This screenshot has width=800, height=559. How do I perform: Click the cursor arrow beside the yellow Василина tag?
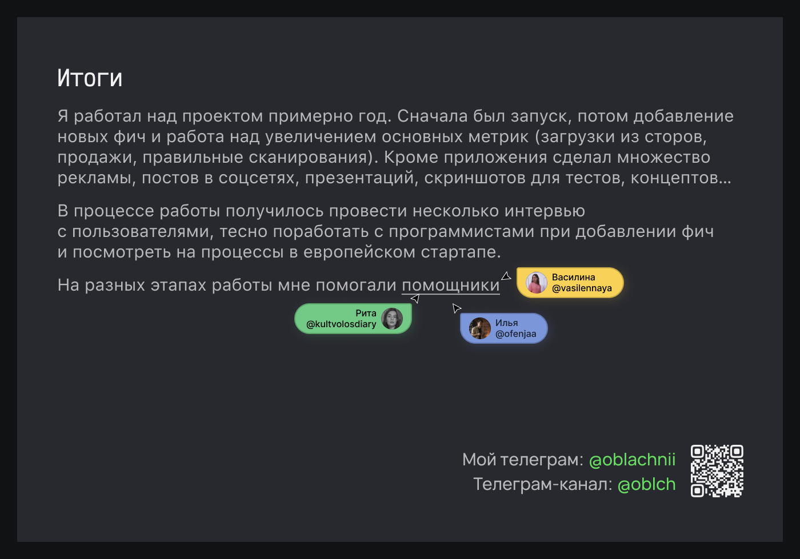click(x=506, y=276)
